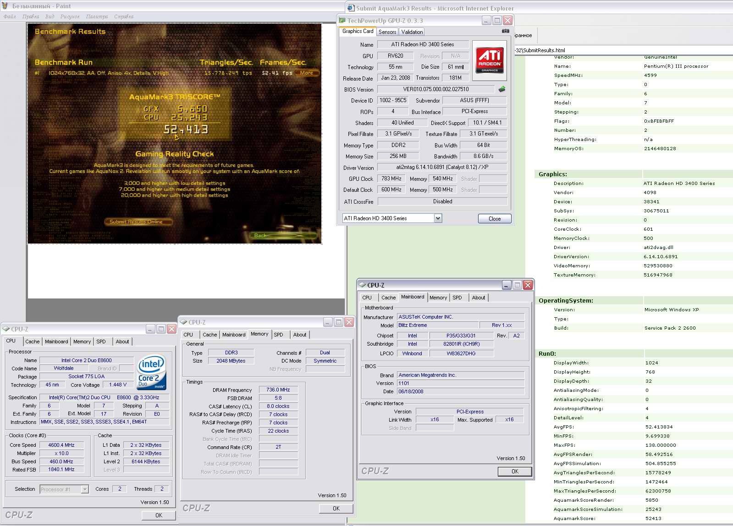The height and width of the screenshot is (526, 733).
Task: Click the AquamarkScore value 52413 in IE
Action: pos(653,518)
